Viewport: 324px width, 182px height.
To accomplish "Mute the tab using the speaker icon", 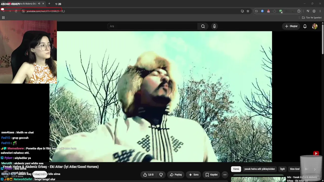I will (x=39, y=4).
